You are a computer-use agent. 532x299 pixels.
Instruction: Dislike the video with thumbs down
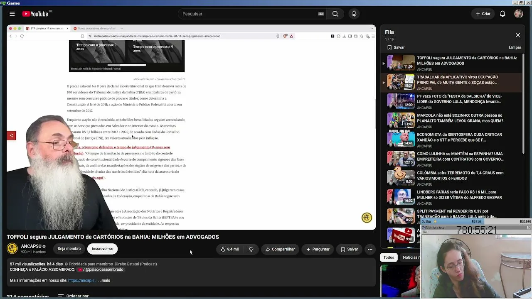pyautogui.click(x=251, y=249)
